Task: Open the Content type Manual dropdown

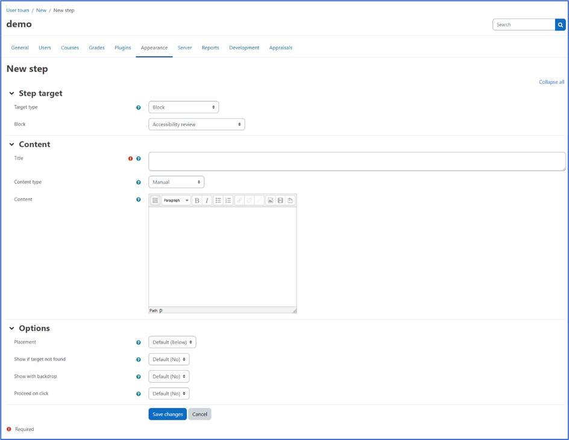Action: click(x=177, y=182)
